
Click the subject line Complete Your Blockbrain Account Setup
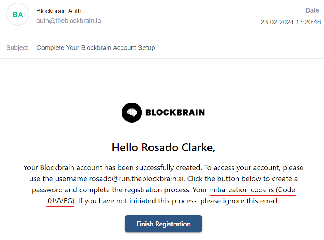(x=96, y=48)
